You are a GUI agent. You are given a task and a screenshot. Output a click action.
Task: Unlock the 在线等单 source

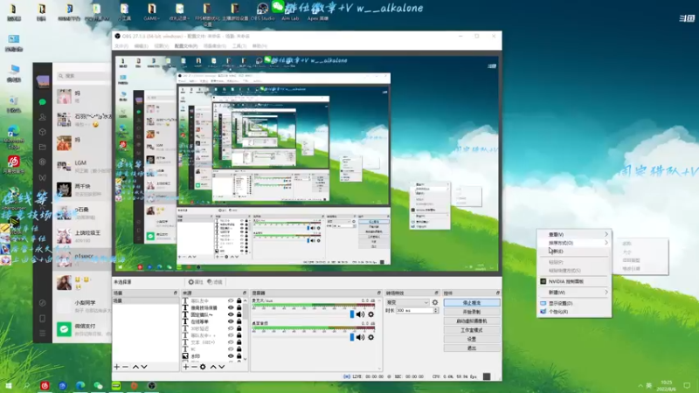pos(239,321)
